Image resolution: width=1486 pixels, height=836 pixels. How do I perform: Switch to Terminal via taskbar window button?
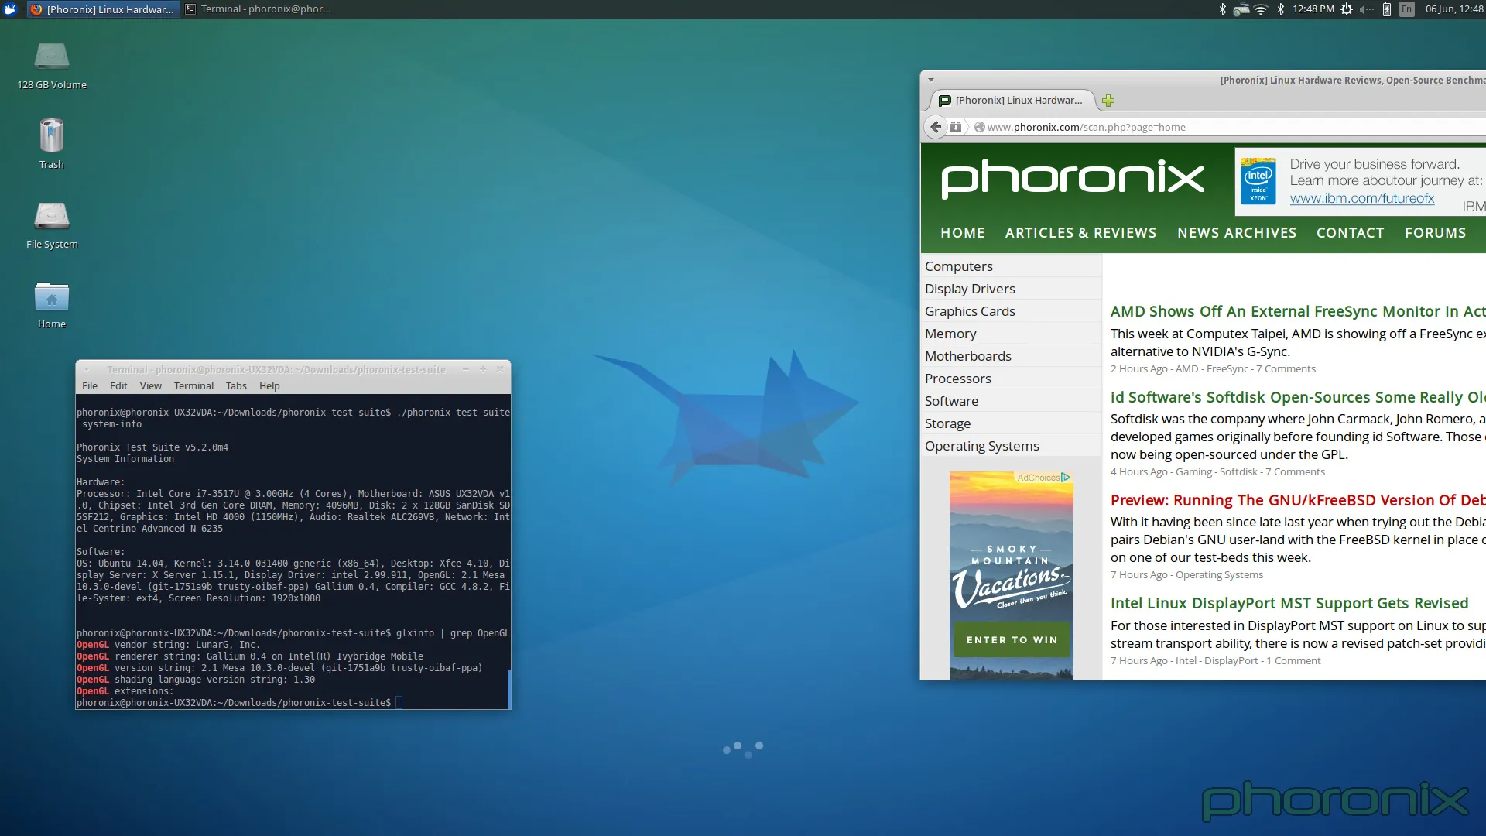coord(259,9)
